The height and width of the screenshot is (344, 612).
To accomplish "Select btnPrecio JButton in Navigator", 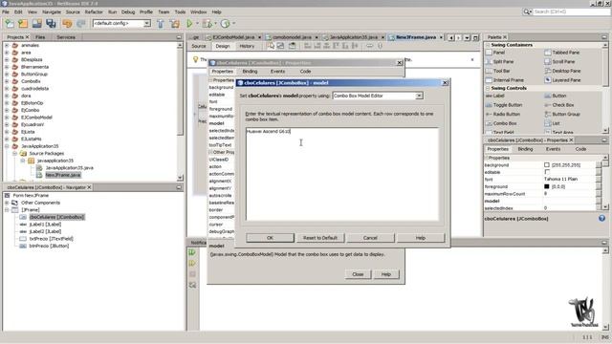I will 49,247.
